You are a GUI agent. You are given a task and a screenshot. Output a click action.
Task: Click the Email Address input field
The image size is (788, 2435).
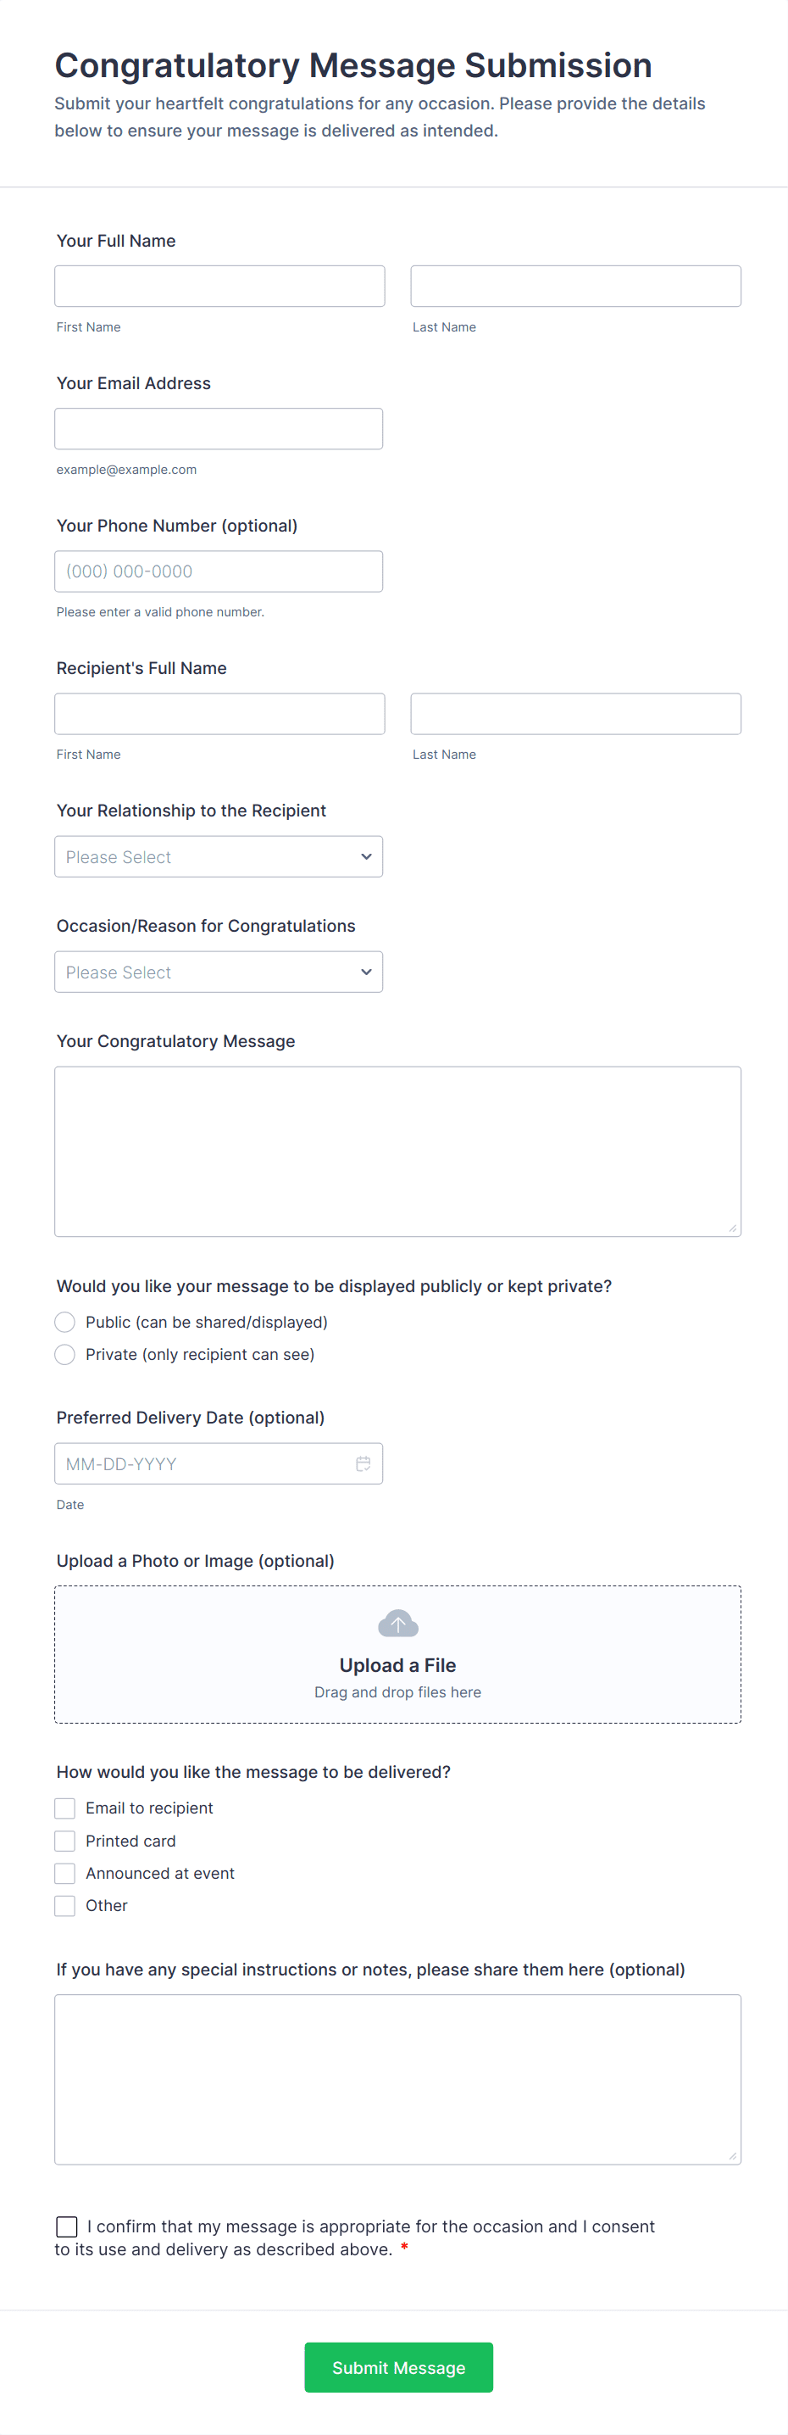pyautogui.click(x=219, y=429)
